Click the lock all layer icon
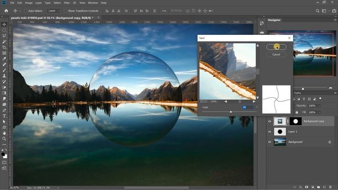The image size is (338, 190). pyautogui.click(x=297, y=112)
